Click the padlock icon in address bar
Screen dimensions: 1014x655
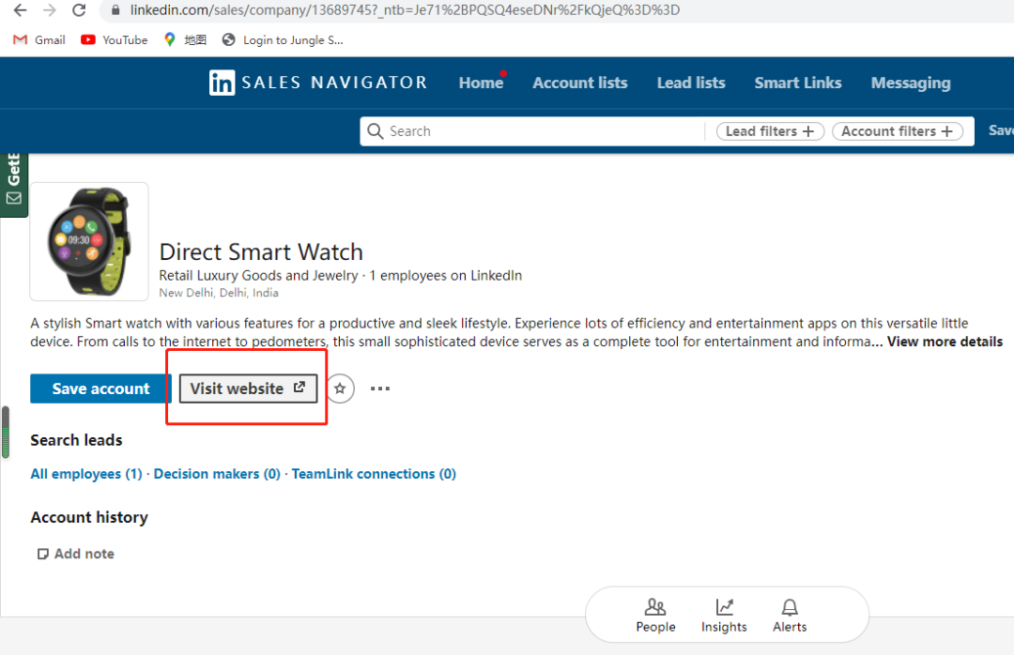pyautogui.click(x=115, y=10)
